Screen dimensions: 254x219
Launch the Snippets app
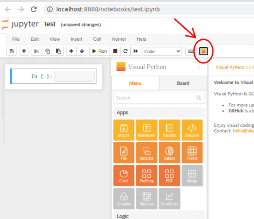[192, 130]
